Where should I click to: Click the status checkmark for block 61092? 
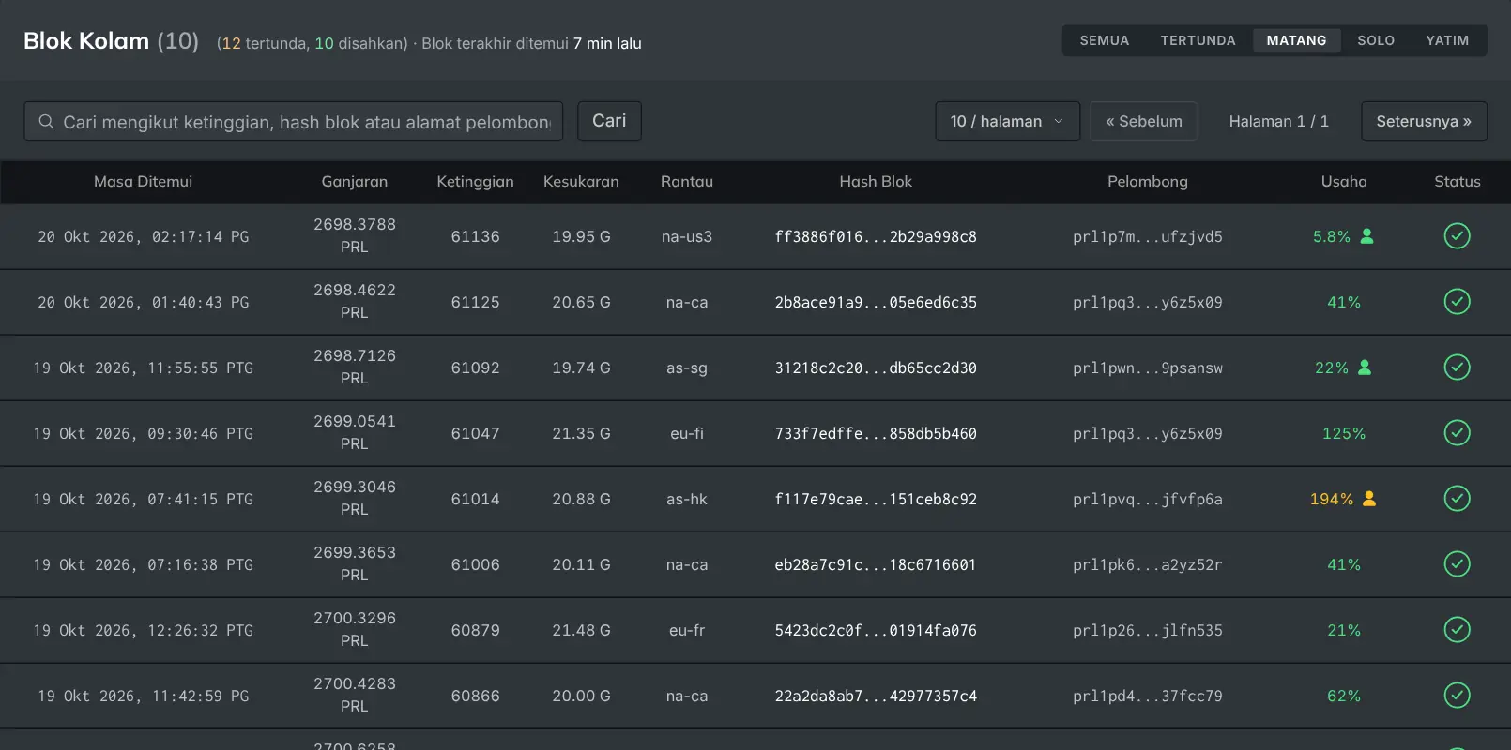[1457, 367]
